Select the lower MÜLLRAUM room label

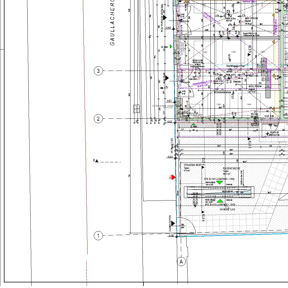click(255, 87)
